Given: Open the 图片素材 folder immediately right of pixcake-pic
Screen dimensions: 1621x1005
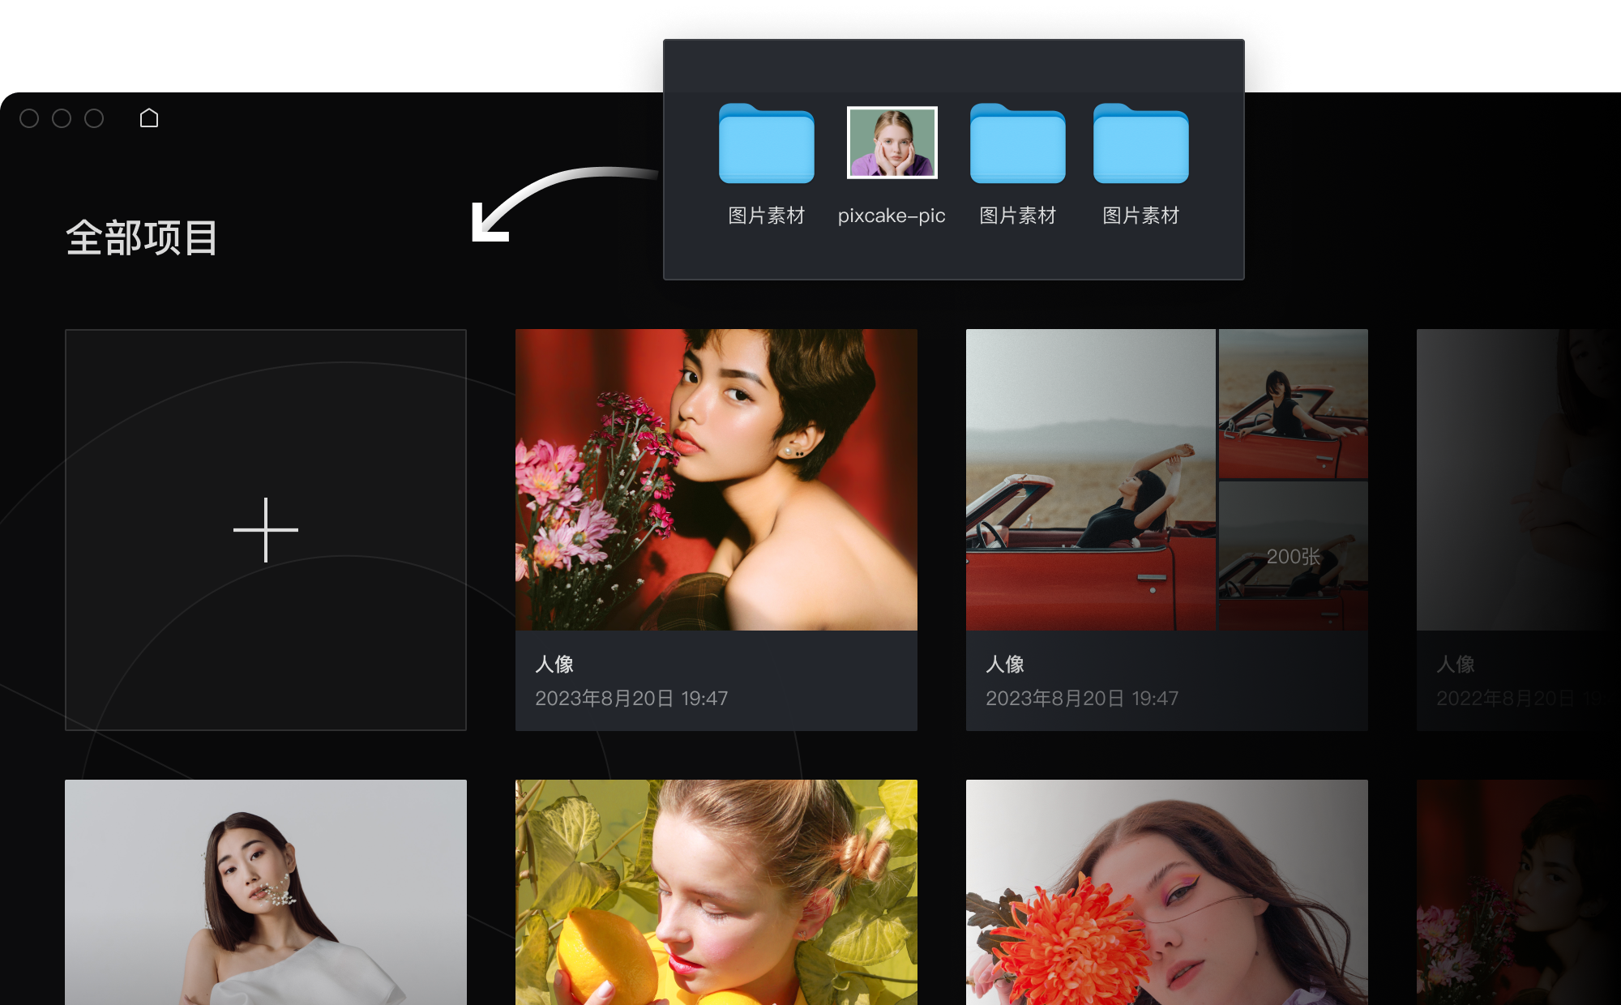Looking at the screenshot, I should click(1017, 143).
